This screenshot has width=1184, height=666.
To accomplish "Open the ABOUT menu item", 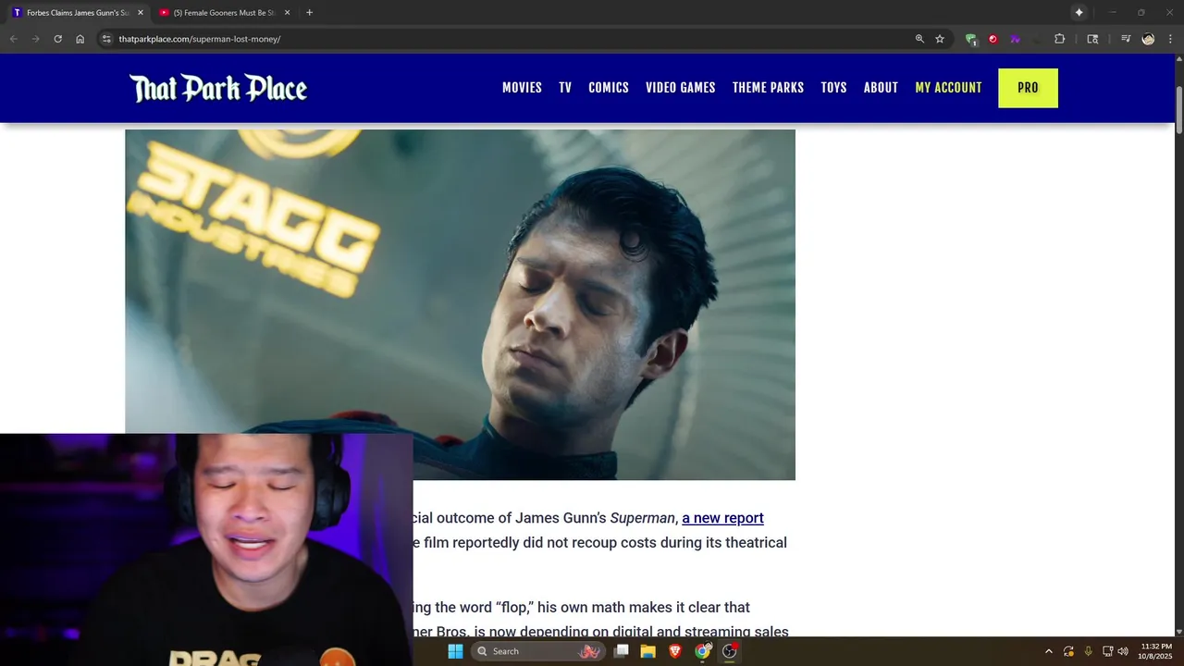I will 881,88.
